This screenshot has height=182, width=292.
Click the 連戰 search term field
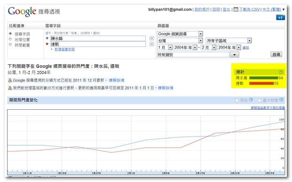[x=98, y=44]
